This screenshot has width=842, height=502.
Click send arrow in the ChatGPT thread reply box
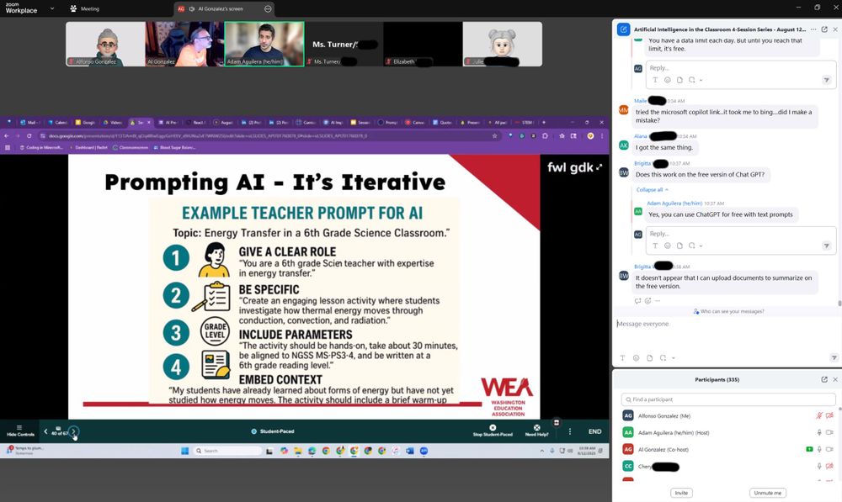[x=827, y=246]
